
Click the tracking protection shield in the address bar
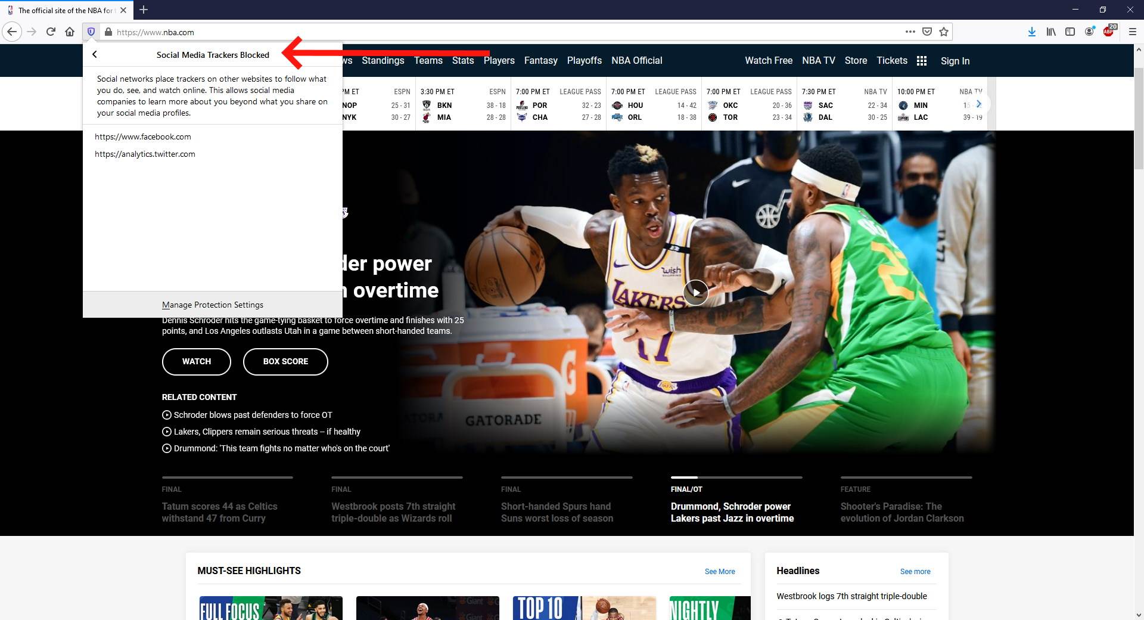(x=91, y=32)
